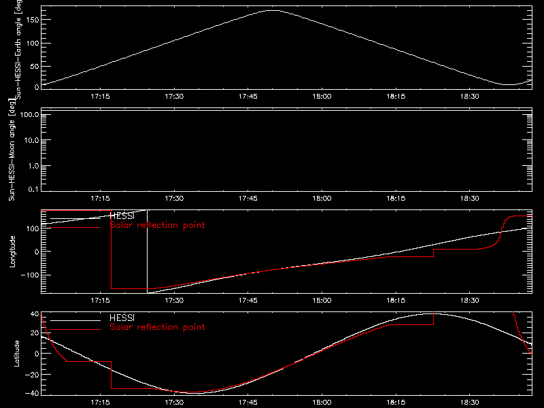Select the '100.0' tick in Moon angle plot

30,114
